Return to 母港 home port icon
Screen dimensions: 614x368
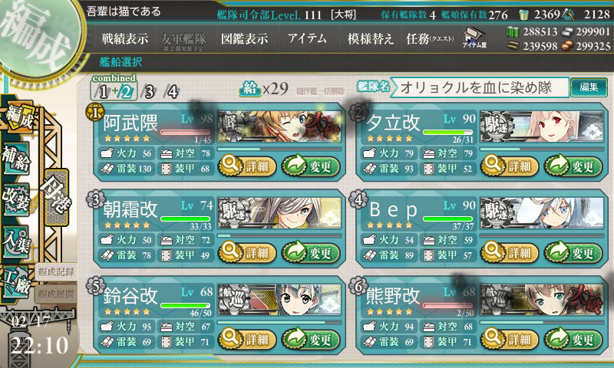57,197
